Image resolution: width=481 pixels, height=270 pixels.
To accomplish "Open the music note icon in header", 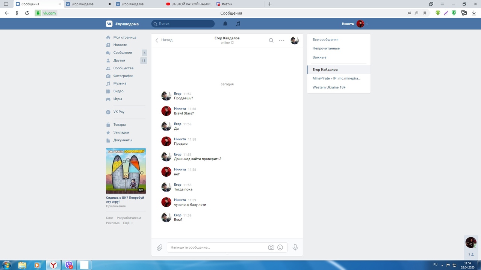I will tap(237, 24).
